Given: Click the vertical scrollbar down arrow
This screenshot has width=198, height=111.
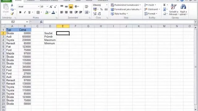Looking at the screenshot, I should (195, 109).
